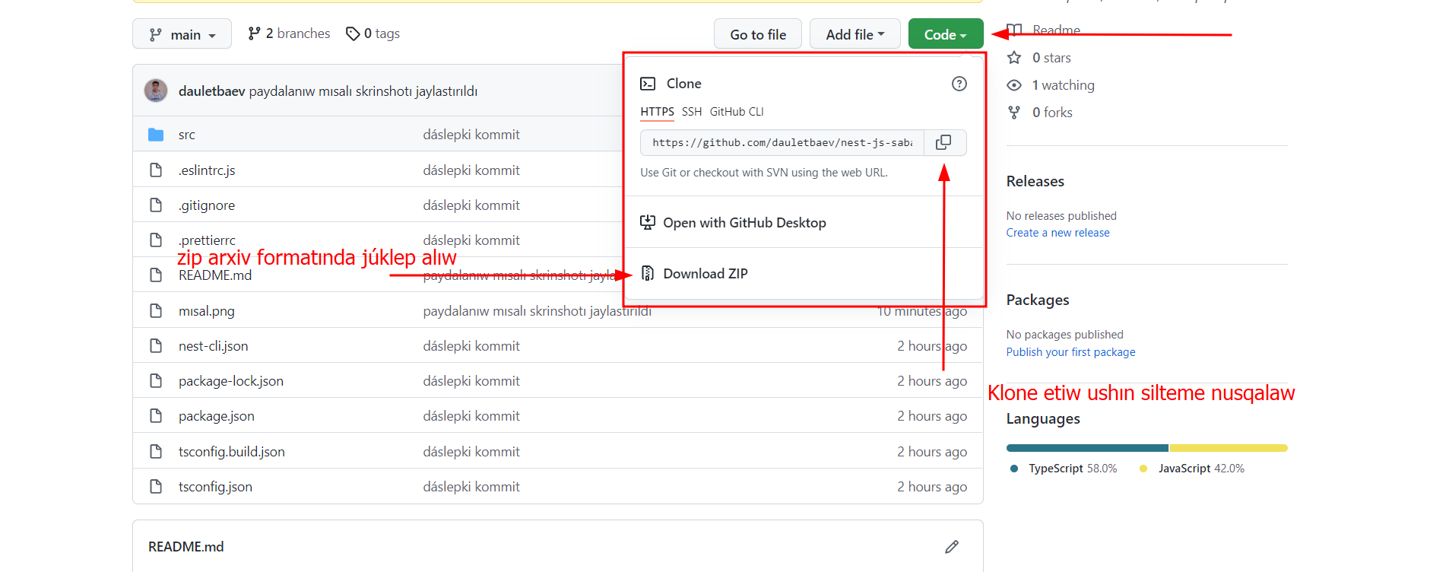Edit README.md with pencil icon
Viewport: 1430px width, 572px height.
pos(952,547)
